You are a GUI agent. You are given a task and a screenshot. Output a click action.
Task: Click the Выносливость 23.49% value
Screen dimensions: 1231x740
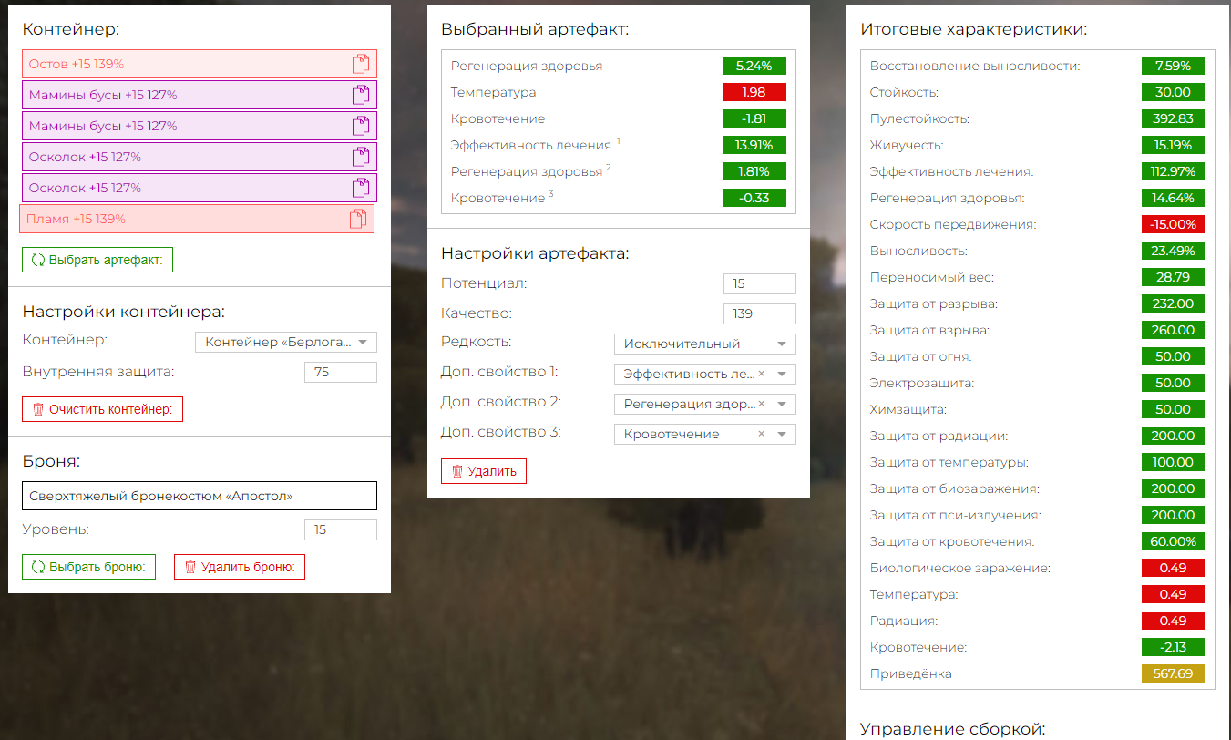[1174, 251]
